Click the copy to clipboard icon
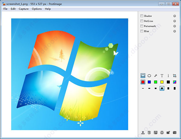The image size is (181, 139). click(x=149, y=133)
